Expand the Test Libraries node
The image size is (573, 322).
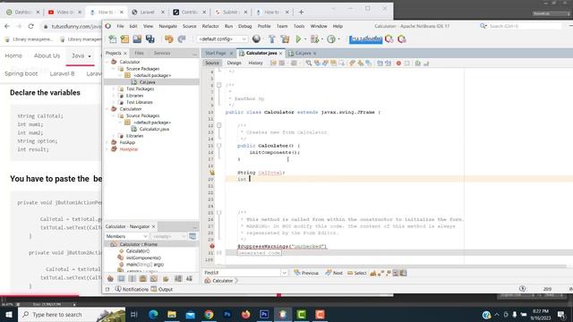[x=114, y=102]
